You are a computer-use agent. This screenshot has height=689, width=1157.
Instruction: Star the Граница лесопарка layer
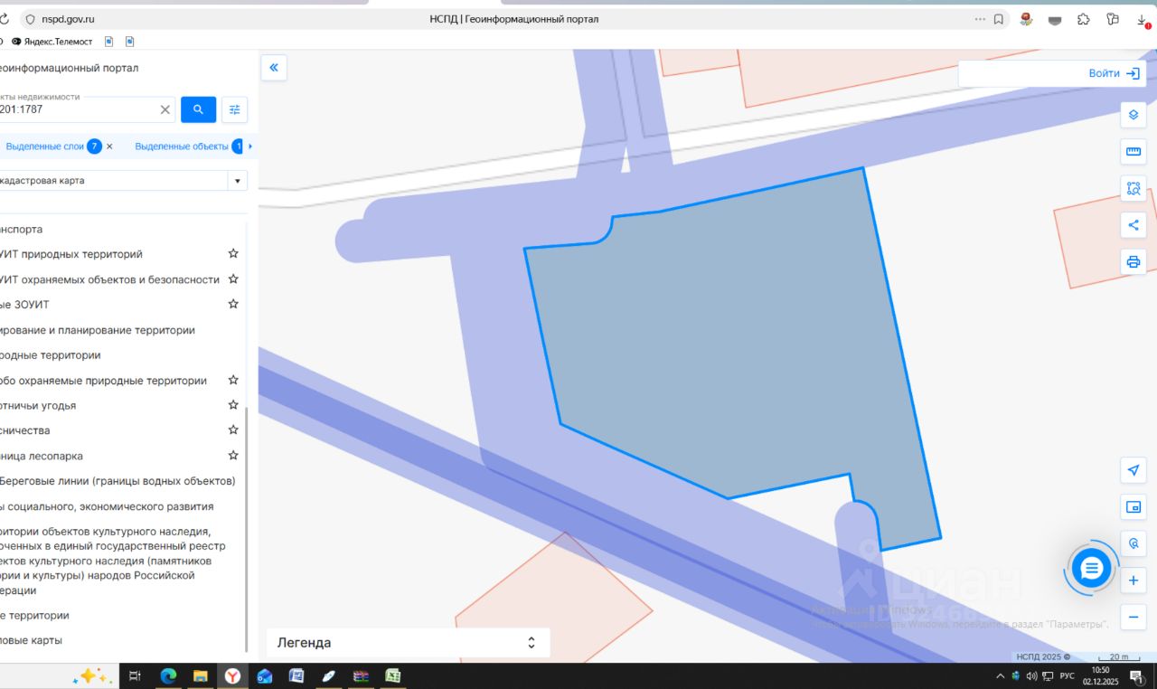click(233, 456)
